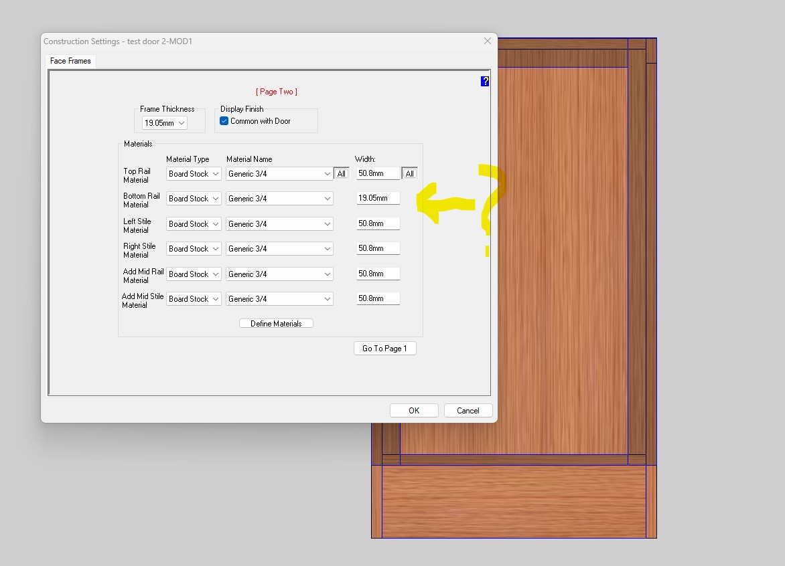Click All button next to Top Rail width
Image resolution: width=785 pixels, height=566 pixels.
(410, 174)
